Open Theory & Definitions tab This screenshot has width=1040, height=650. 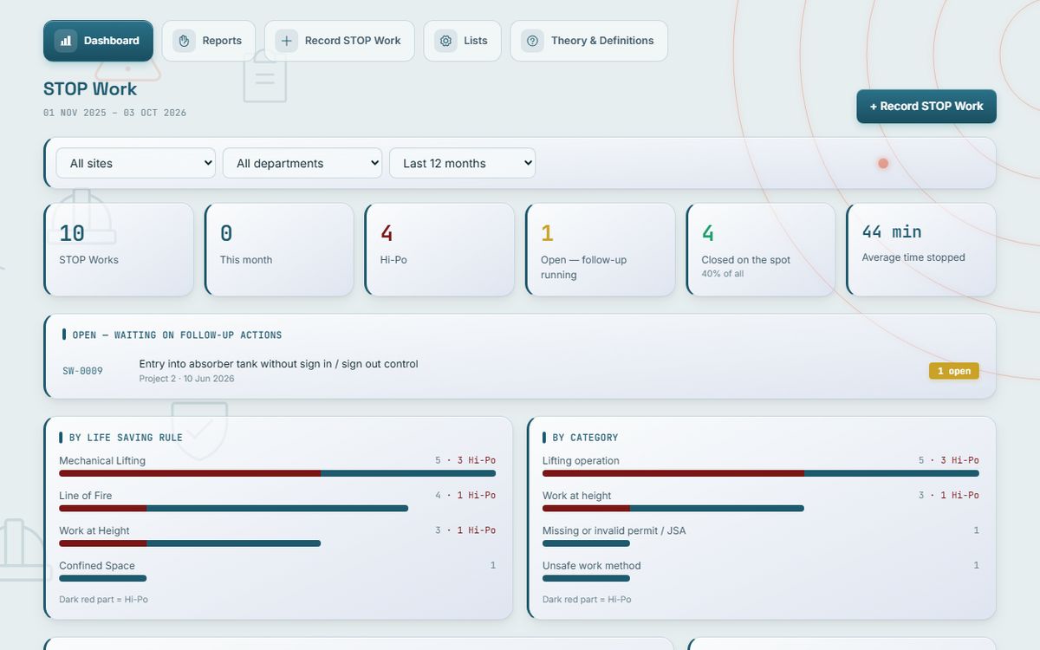588,41
